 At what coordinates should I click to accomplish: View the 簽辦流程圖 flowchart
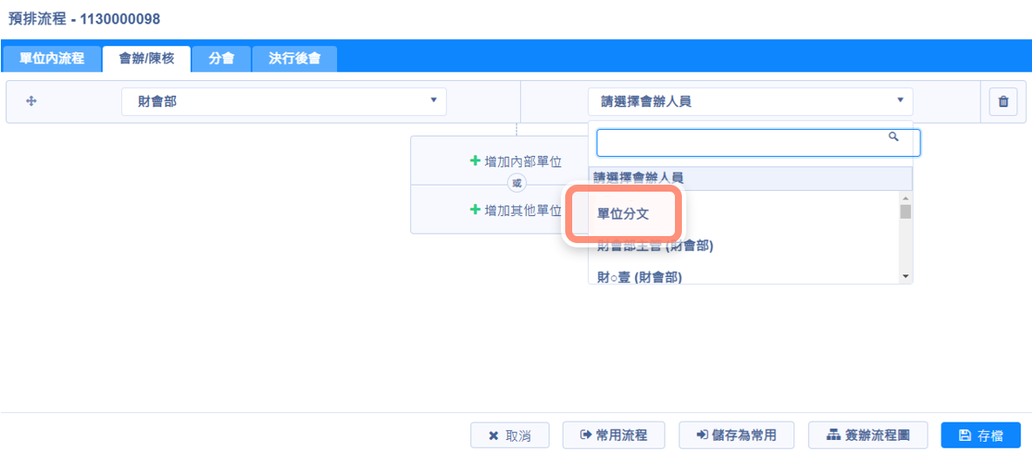(869, 435)
